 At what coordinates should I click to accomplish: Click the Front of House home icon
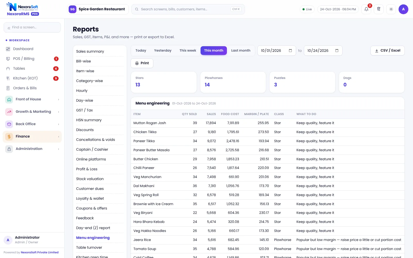9,99
